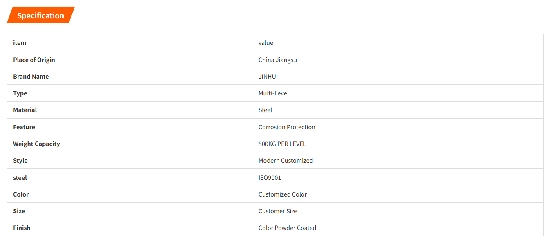This screenshot has width=551, height=243.
Task: Select the 'ISO9001' value cell
Action: tap(270, 178)
